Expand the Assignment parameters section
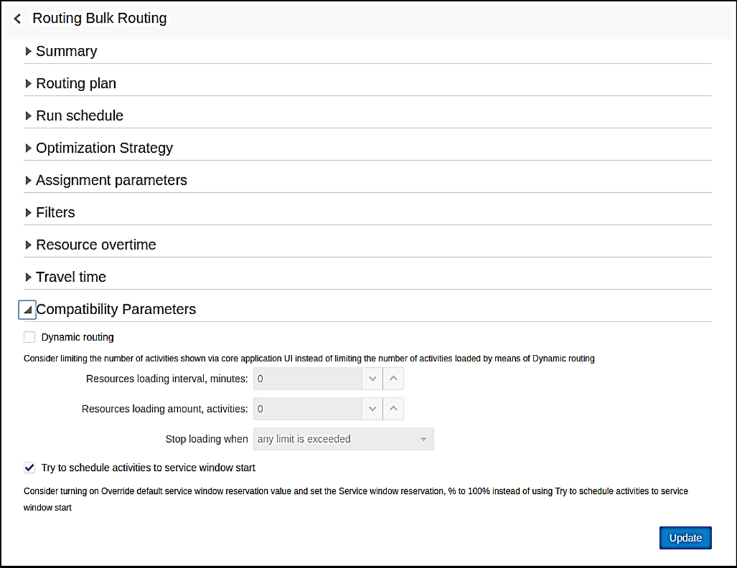Screen dimensions: 737x568 (28, 180)
